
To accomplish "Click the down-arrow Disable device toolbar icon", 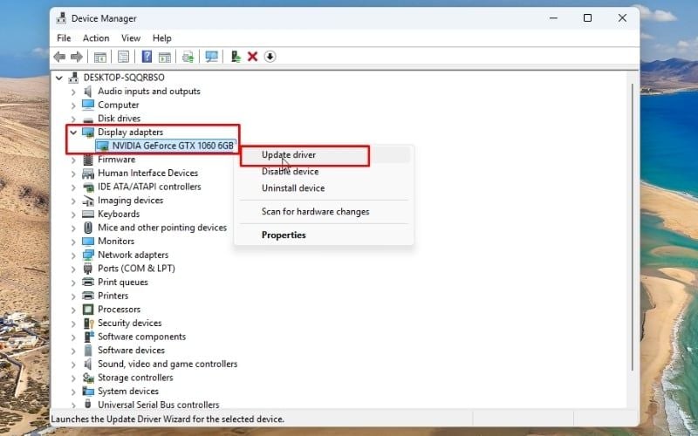I will pyautogui.click(x=270, y=57).
